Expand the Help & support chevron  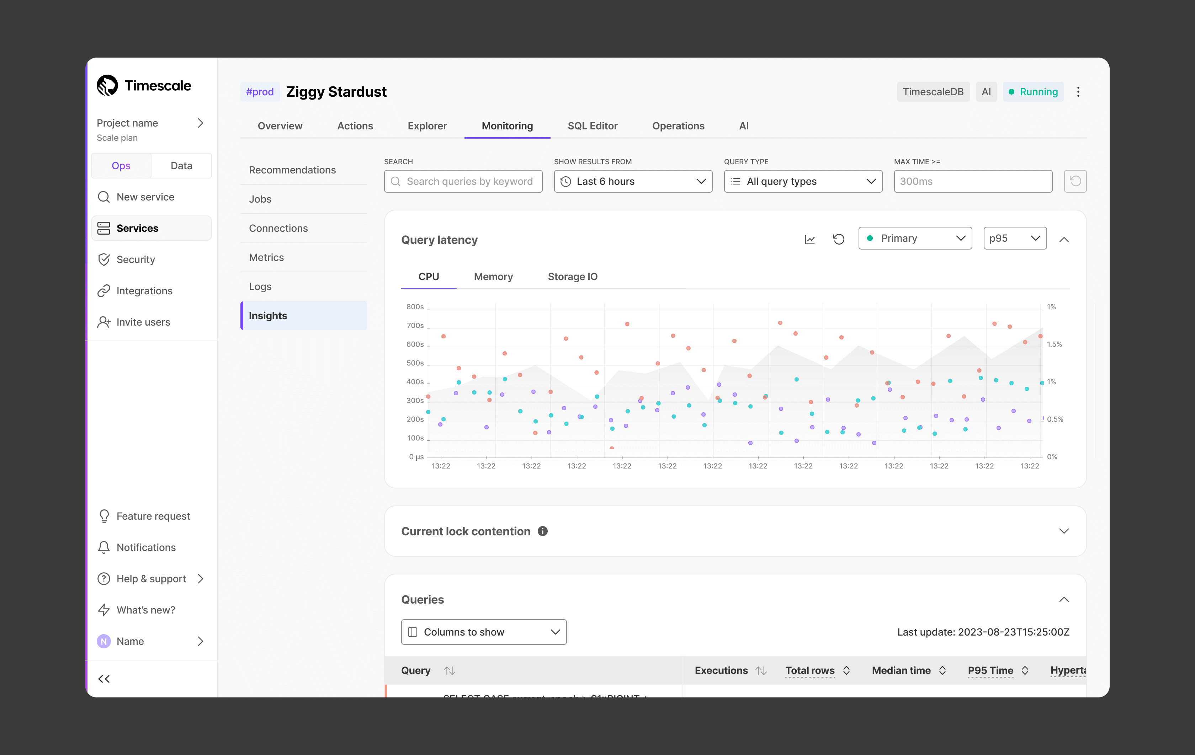click(x=201, y=579)
